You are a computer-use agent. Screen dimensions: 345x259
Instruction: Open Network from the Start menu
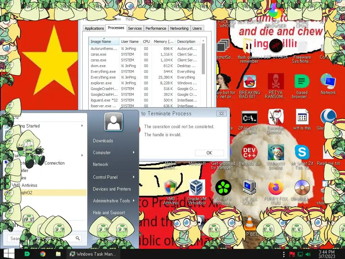(100, 164)
